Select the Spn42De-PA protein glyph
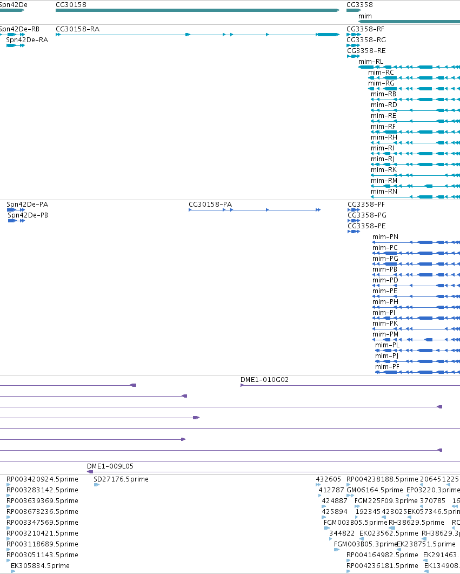The height and width of the screenshot is (574, 460). tap(16, 210)
